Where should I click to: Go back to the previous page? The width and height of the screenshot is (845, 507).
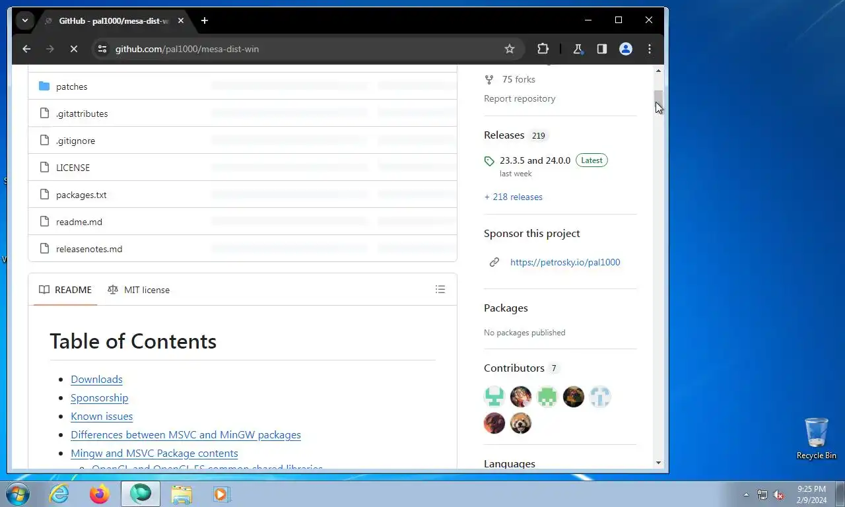tap(26, 49)
